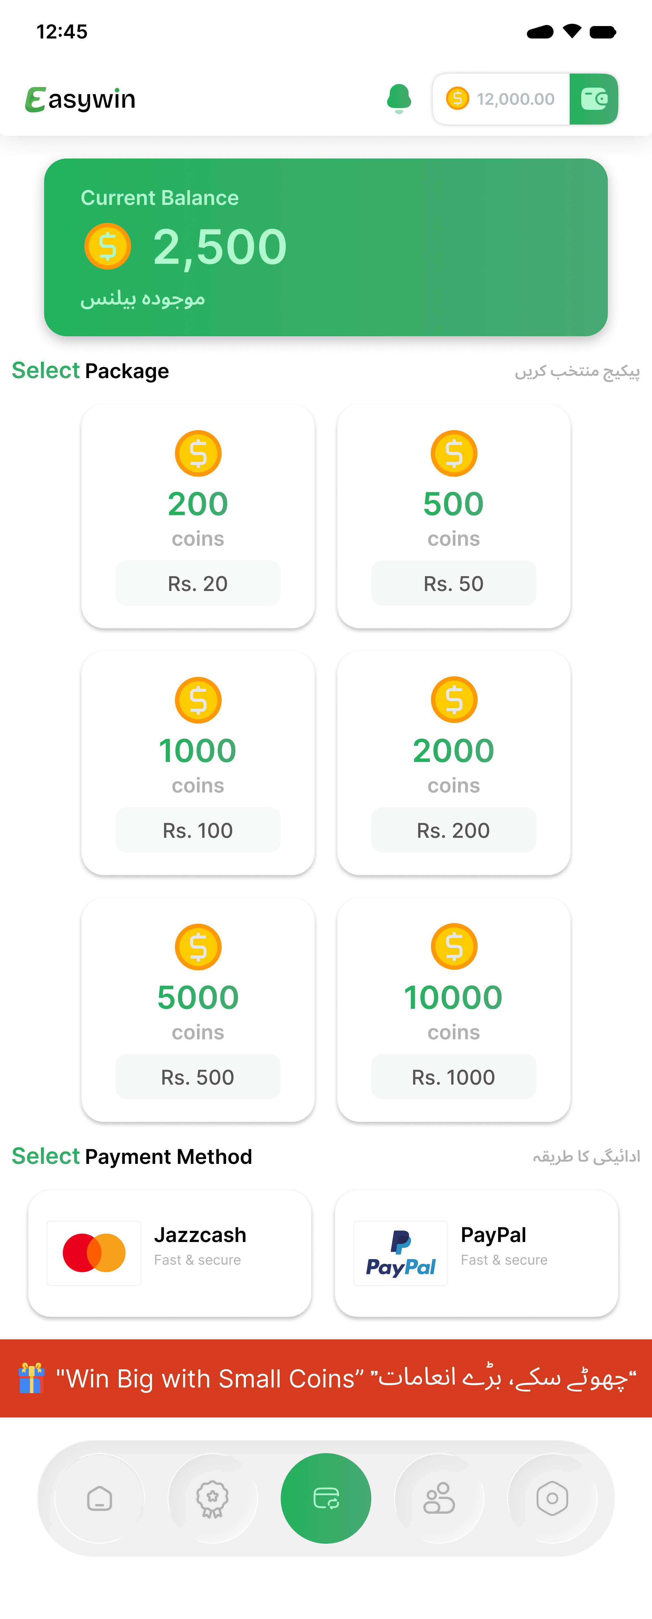Select the 200 coins package

[198, 516]
